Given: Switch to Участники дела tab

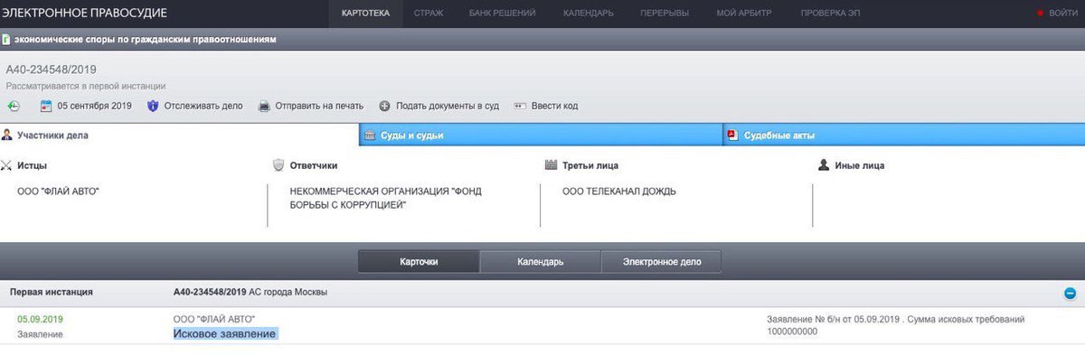Looking at the screenshot, I should tap(179, 135).
